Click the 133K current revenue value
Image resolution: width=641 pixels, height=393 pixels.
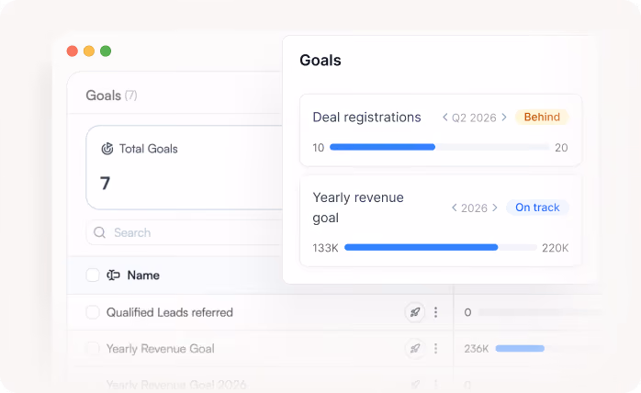point(325,248)
